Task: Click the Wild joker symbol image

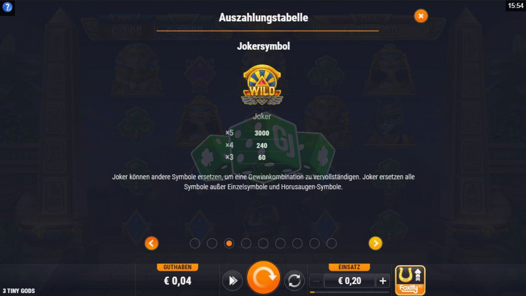Action: pyautogui.click(x=262, y=85)
